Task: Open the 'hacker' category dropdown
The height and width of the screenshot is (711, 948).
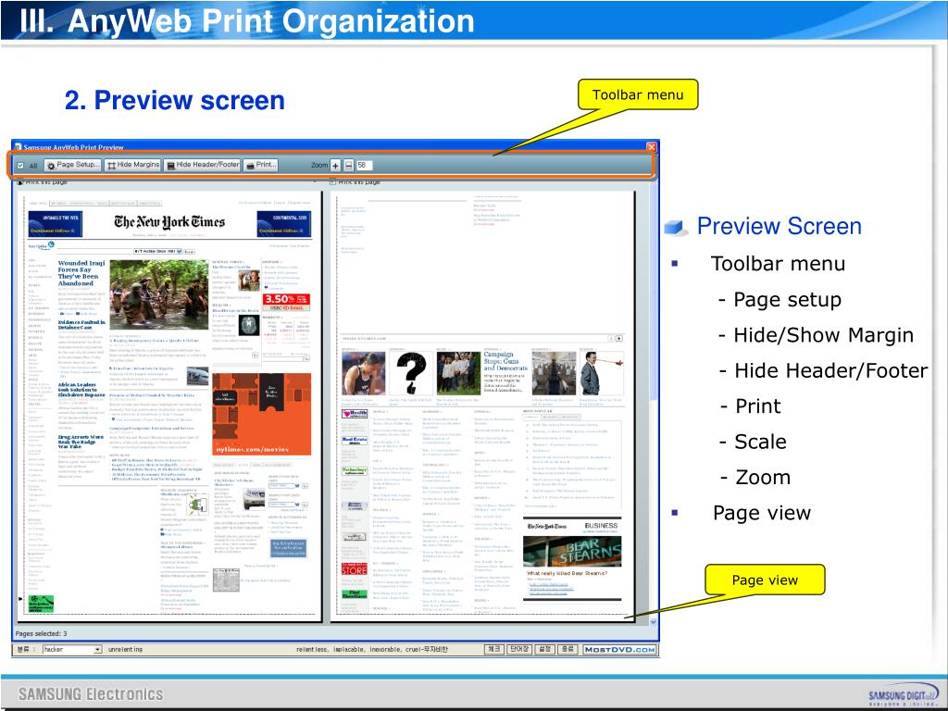Action: pyautogui.click(x=98, y=649)
